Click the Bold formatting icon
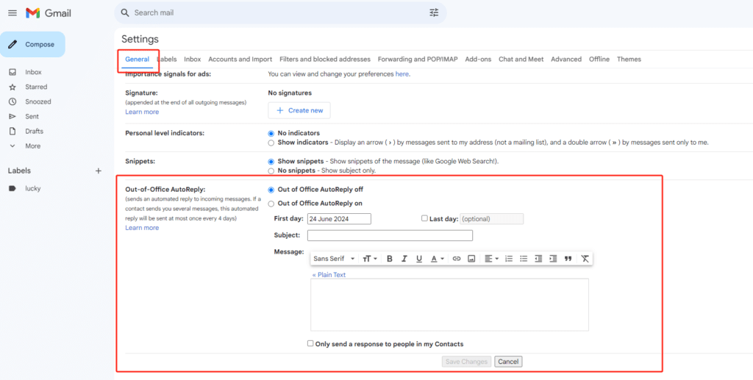 pos(390,259)
